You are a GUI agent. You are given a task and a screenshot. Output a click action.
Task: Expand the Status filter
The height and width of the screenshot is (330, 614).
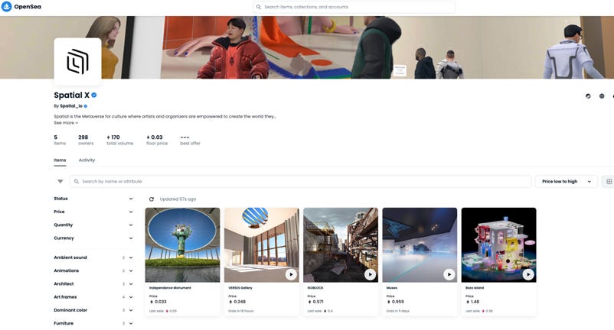click(93, 199)
